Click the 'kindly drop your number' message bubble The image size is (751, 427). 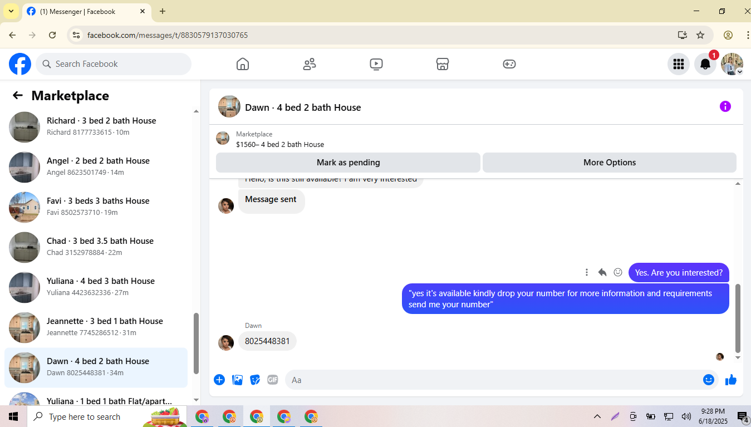(566, 299)
